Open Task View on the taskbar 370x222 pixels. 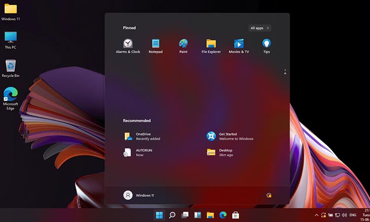coord(185,215)
